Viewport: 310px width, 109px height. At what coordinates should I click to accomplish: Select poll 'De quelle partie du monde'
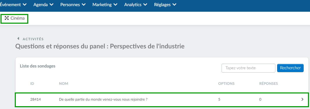tap(103, 100)
